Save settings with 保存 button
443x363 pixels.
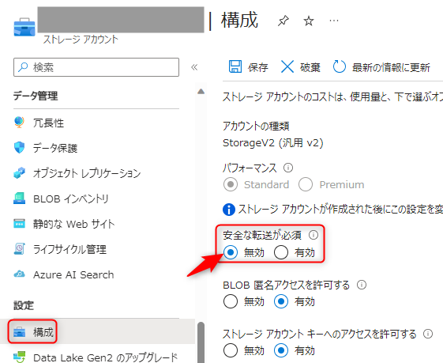[248, 67]
